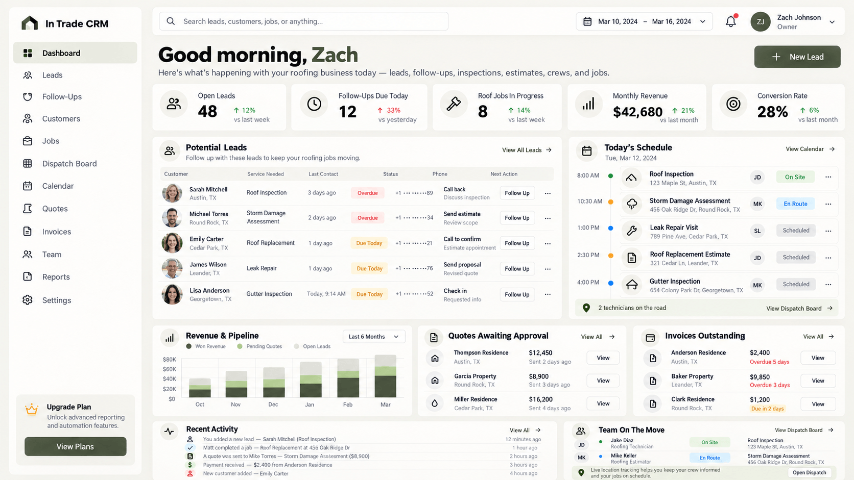
Task: Click the Today's Schedule calendar icon
Action: (x=587, y=151)
